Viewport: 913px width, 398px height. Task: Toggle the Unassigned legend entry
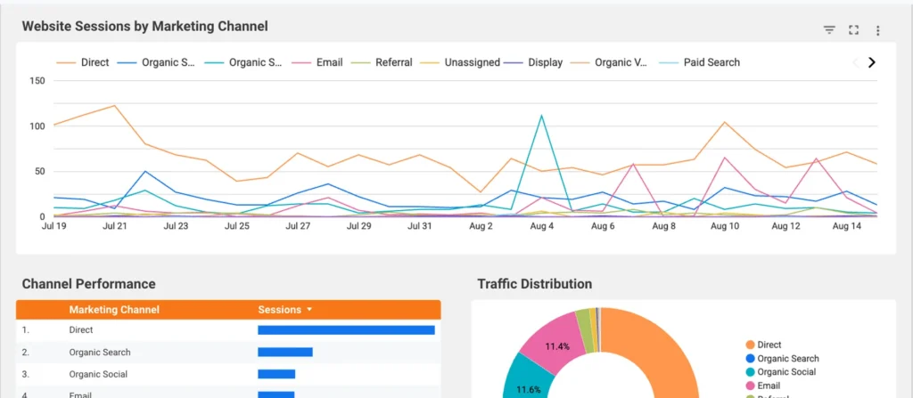(459, 62)
